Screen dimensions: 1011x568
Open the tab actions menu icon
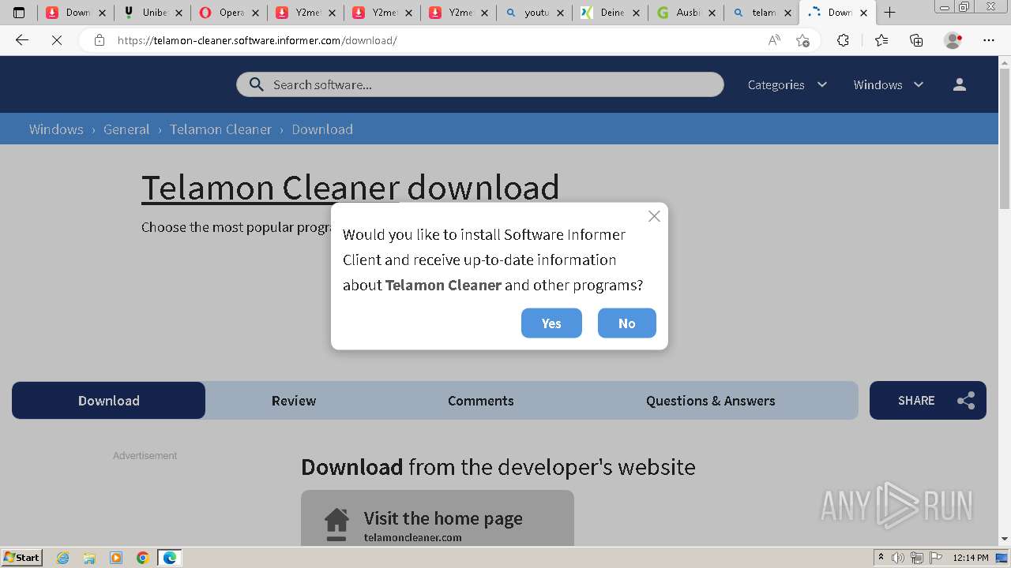(19, 13)
